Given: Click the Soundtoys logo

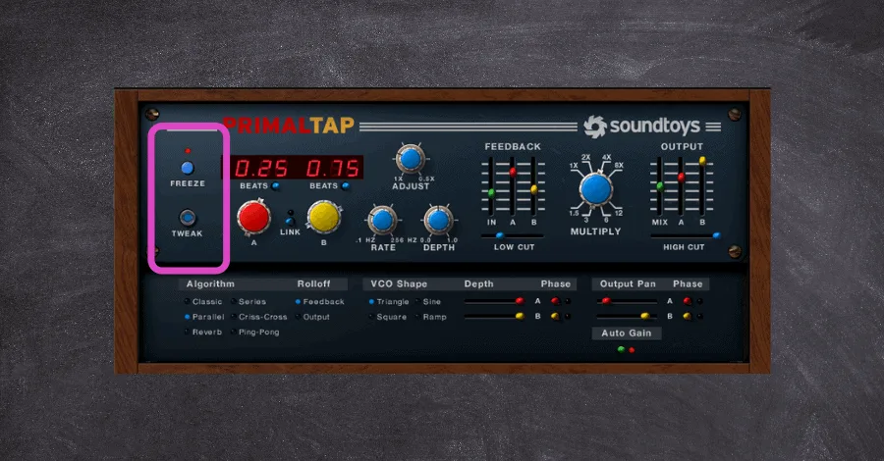Looking at the screenshot, I should (x=642, y=127).
